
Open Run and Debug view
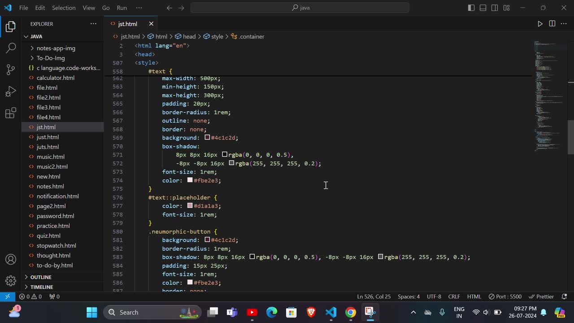coord(11,92)
